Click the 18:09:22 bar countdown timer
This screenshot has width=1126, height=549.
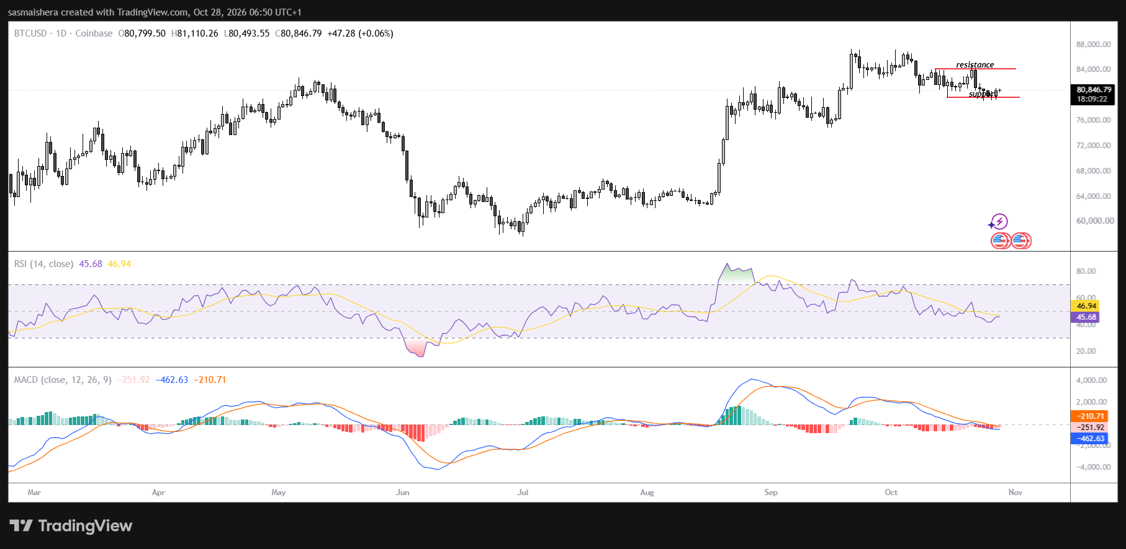click(x=1092, y=99)
